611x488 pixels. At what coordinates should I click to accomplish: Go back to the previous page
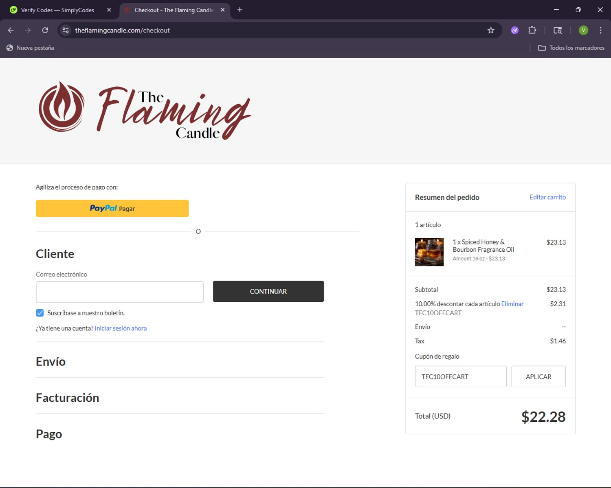point(11,30)
